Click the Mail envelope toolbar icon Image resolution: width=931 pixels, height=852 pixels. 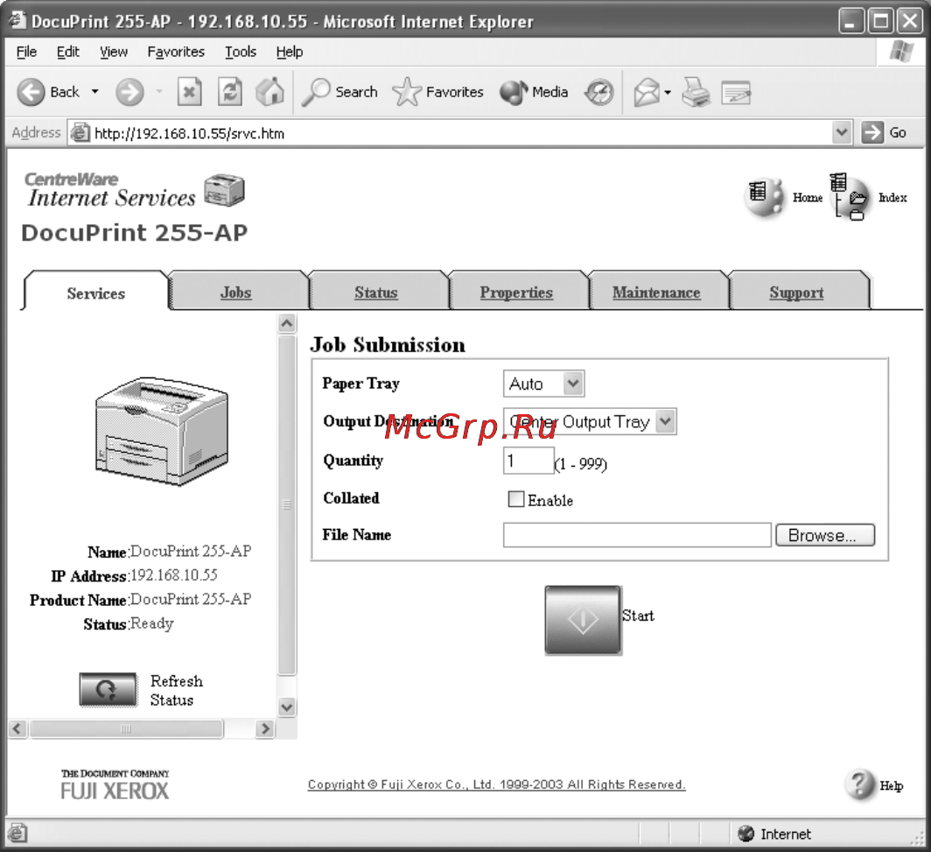(647, 93)
